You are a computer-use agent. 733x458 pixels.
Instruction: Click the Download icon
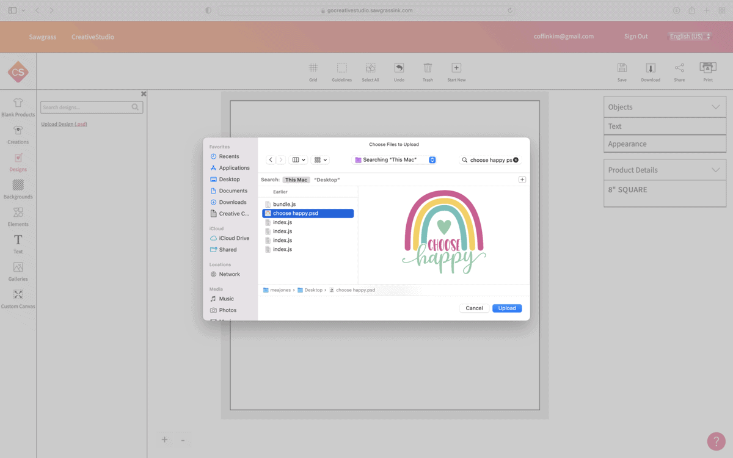[651, 68]
